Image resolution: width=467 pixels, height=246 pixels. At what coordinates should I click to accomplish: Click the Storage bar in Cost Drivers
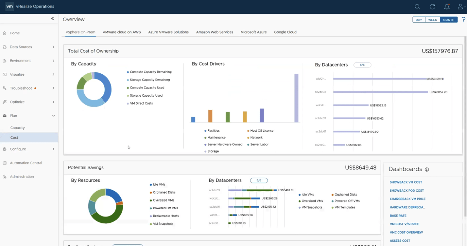point(296,98)
